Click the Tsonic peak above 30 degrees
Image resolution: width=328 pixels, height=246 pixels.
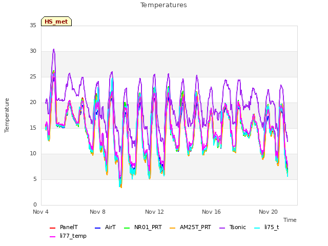54,50
